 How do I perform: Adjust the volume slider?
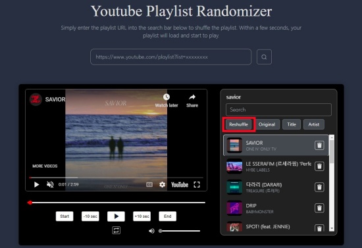point(180,231)
